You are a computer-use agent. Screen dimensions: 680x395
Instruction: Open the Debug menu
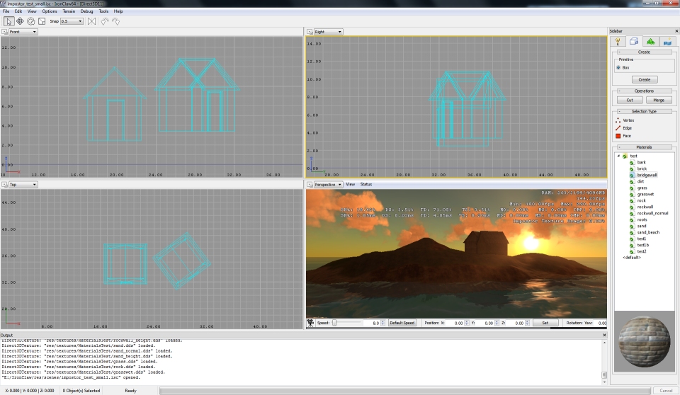87,11
